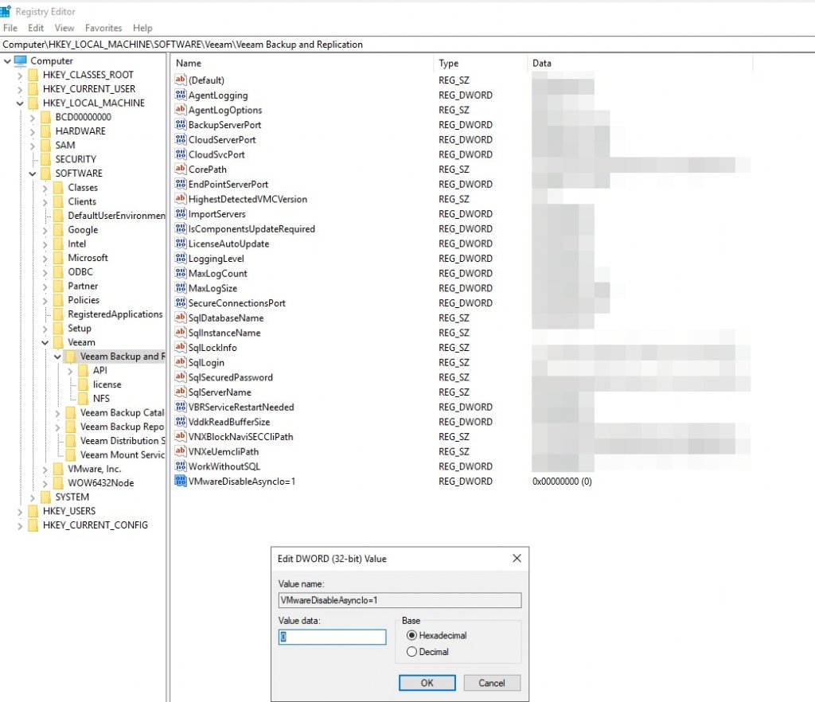
Task: Open the View menu
Action: coord(64,28)
